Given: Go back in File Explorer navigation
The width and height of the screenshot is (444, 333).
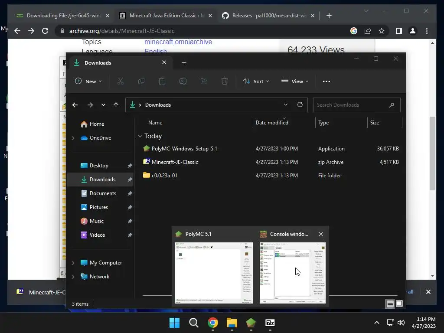Looking at the screenshot, I should coord(75,105).
